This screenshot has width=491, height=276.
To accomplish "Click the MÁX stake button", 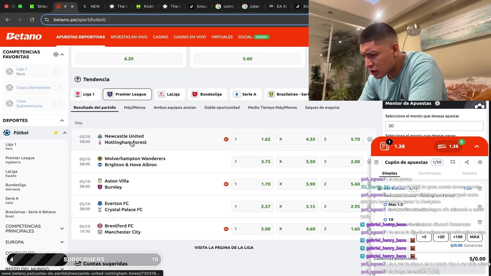I will click(475, 237).
